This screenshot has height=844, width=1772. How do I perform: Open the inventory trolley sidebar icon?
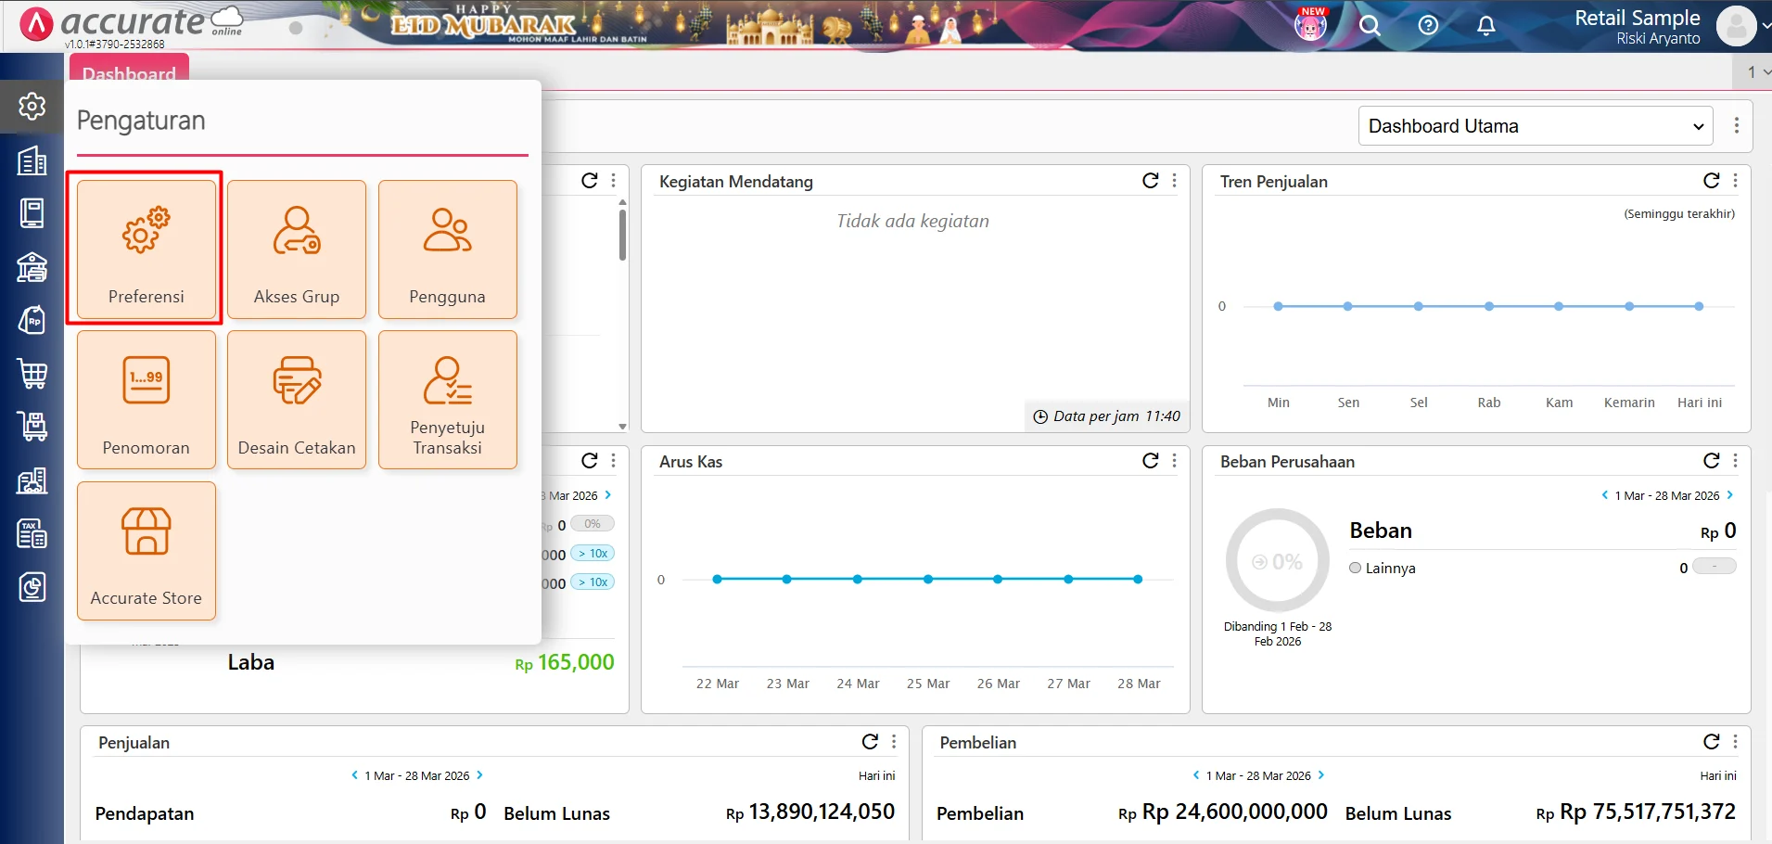coord(32,427)
